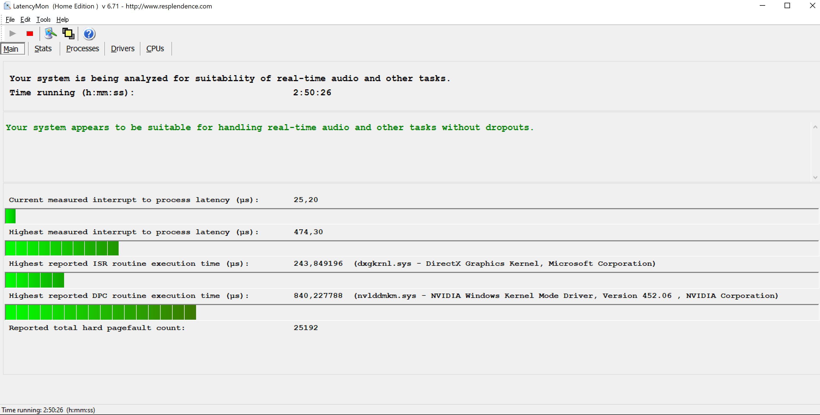Click the current latency value 25,20
This screenshot has width=820, height=415.
tap(306, 200)
